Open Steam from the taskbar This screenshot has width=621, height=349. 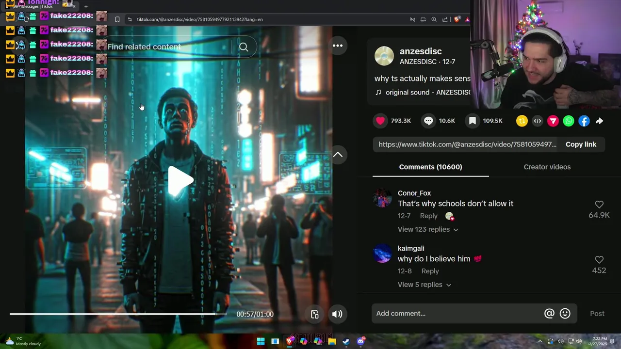coord(346,341)
